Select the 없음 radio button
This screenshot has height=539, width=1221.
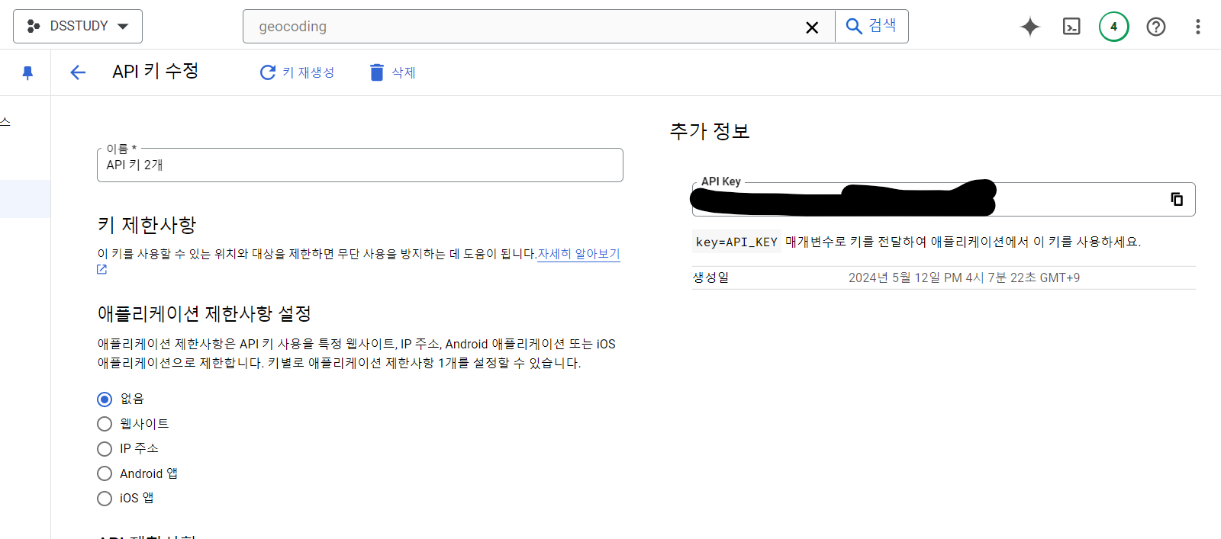pyautogui.click(x=105, y=399)
